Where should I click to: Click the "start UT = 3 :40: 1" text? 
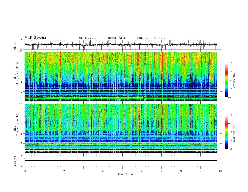coord(151,38)
